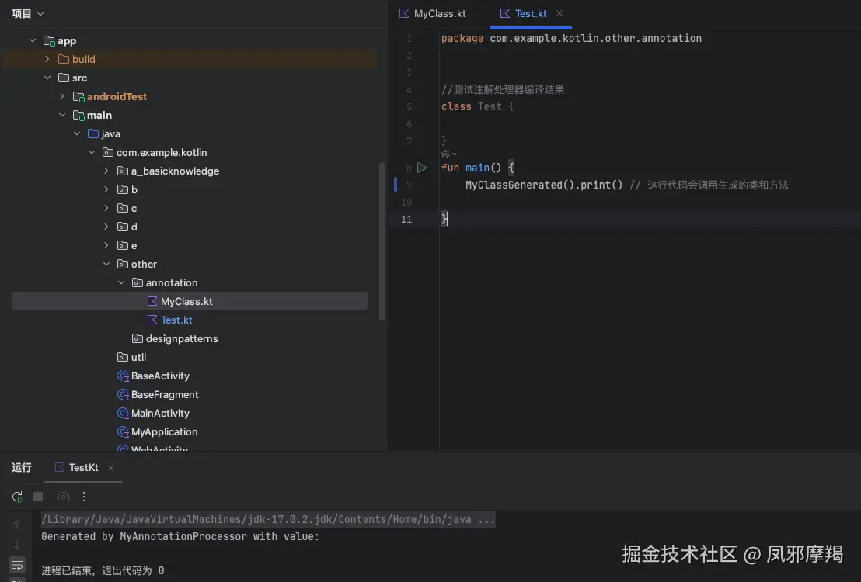Click the MainActivity class icon
This screenshot has height=582, width=861.
coord(123,414)
